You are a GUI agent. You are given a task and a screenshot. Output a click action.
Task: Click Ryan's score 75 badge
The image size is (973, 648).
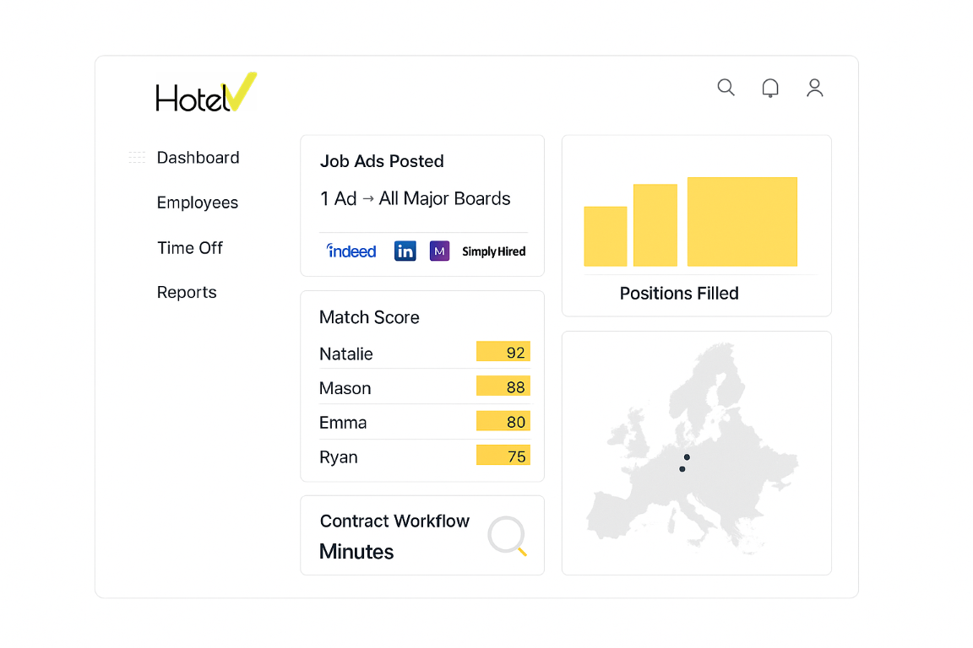503,456
